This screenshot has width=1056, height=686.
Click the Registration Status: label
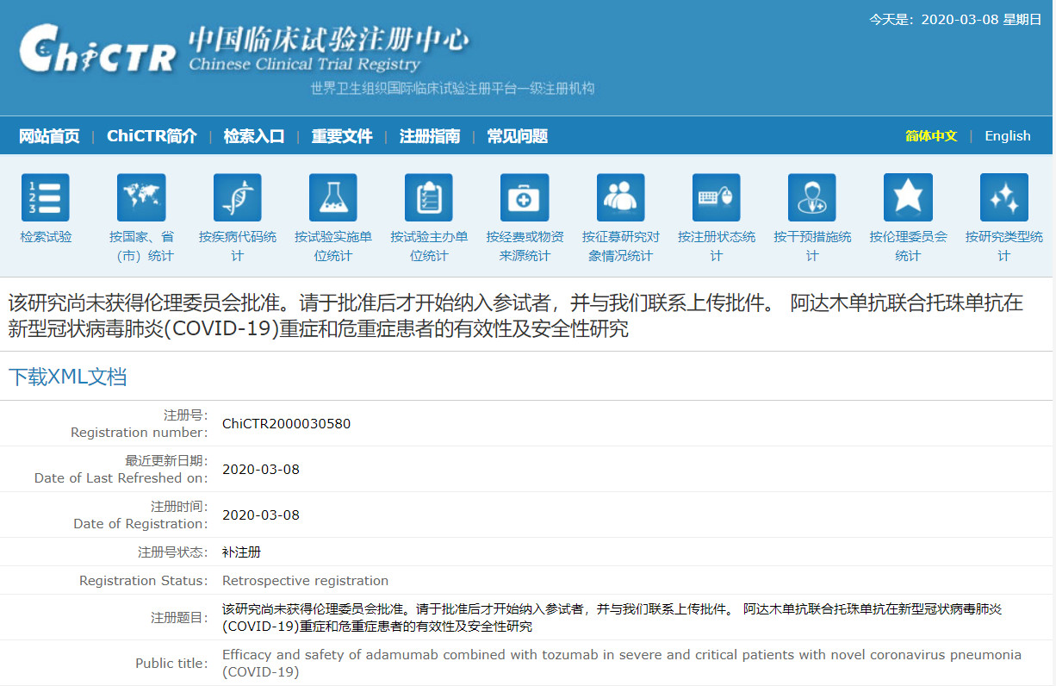(x=144, y=581)
